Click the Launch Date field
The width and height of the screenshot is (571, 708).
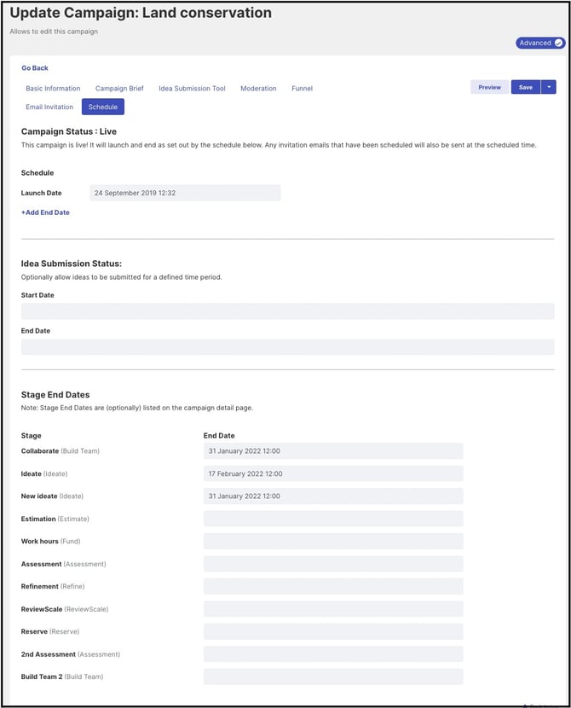tap(185, 194)
